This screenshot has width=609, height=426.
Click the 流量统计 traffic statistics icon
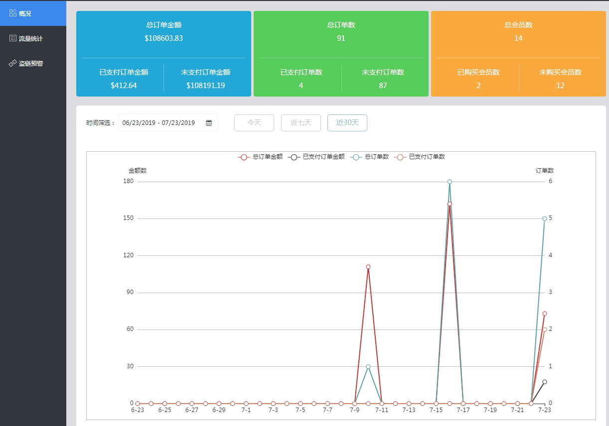tap(13, 38)
